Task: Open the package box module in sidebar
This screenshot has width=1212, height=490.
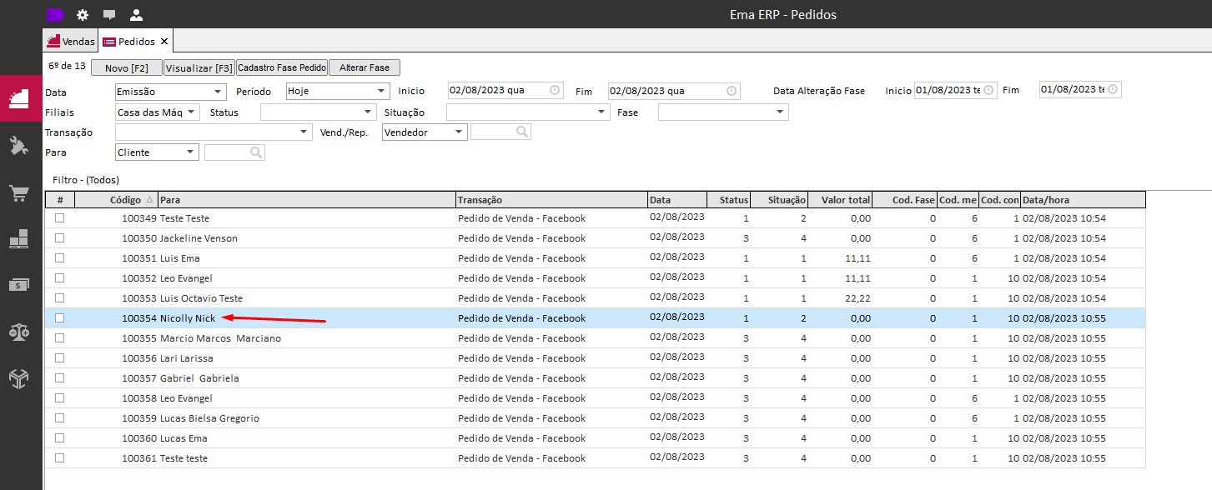Action: (19, 378)
